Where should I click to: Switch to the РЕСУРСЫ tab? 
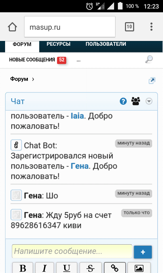58,44
